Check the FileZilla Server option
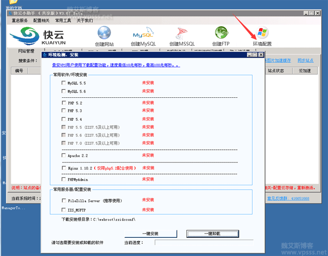The image size is (328, 256). [64, 201]
